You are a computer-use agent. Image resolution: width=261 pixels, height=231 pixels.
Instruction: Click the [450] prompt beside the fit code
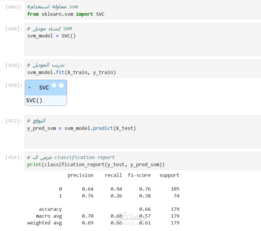pos(14,65)
